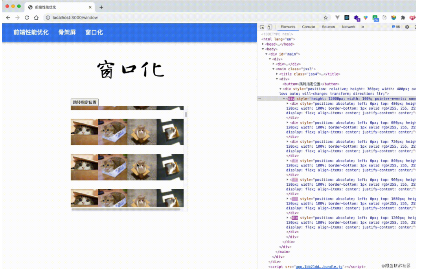Open the 前端性能优化 nav link
The image size is (421, 269).
(x=31, y=32)
